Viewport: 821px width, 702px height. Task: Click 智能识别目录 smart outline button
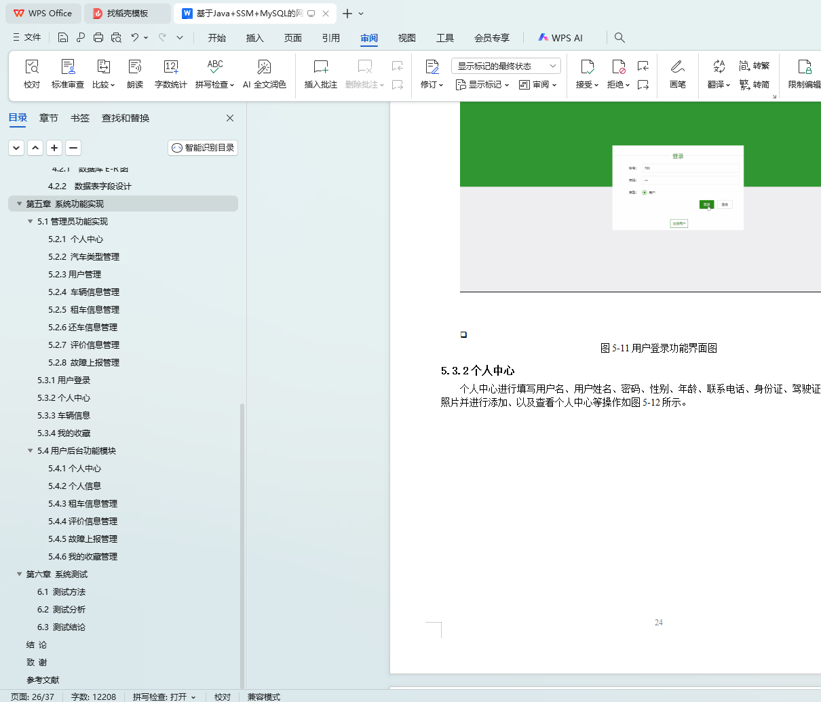click(203, 148)
